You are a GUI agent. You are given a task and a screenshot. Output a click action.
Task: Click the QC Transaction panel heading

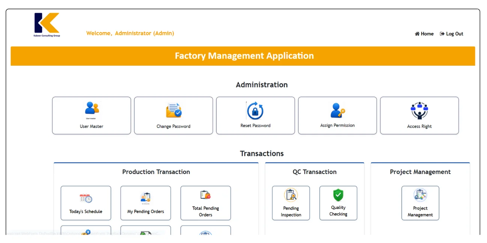315,172
